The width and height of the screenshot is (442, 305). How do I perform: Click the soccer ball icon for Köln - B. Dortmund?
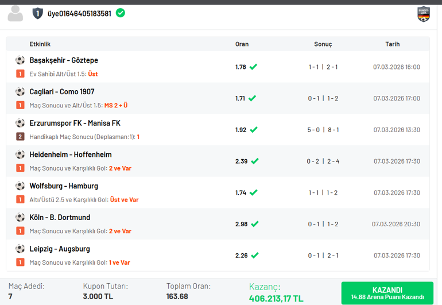coord(20,218)
